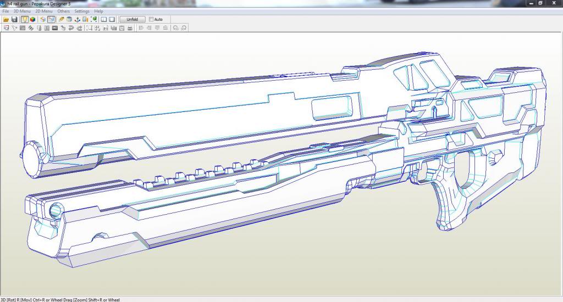Click the align bottom icon
563x302 pixels.
(x=165, y=28)
